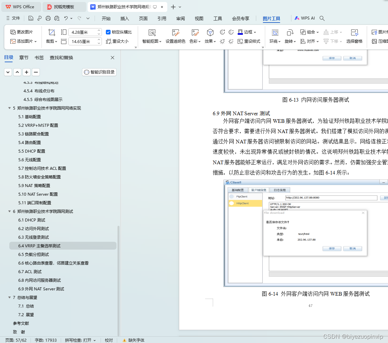The image size is (388, 343).
Task: Open WPS AI assistant
Action: (x=305, y=18)
